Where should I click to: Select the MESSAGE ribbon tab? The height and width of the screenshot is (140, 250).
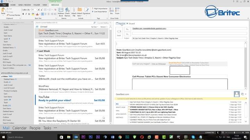click(x=55, y=5)
